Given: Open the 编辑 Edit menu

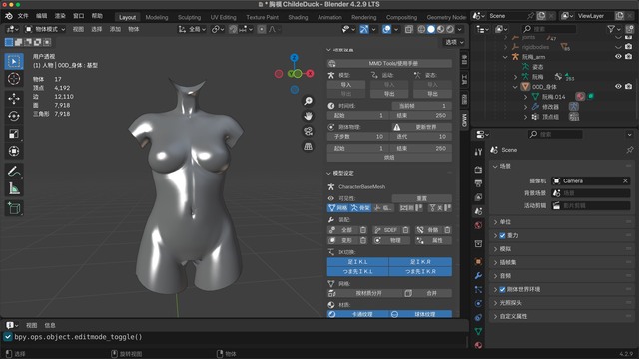Looking at the screenshot, I should [x=42, y=16].
